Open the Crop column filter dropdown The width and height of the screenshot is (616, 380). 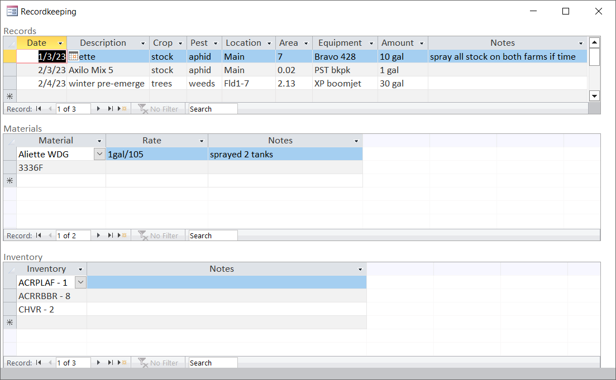click(180, 43)
